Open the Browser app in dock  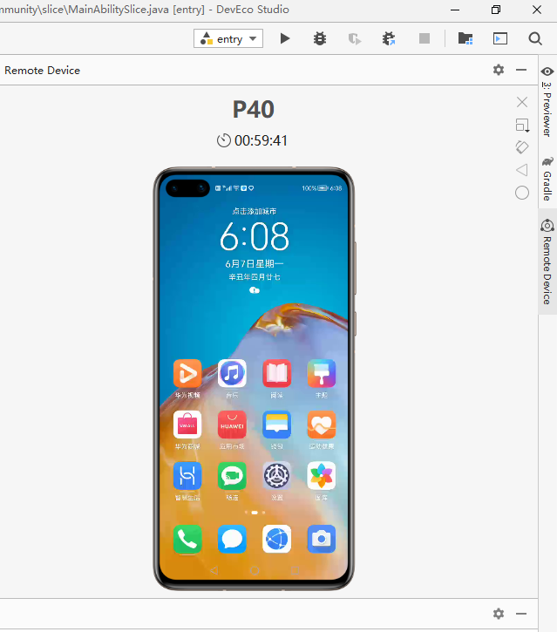click(277, 539)
